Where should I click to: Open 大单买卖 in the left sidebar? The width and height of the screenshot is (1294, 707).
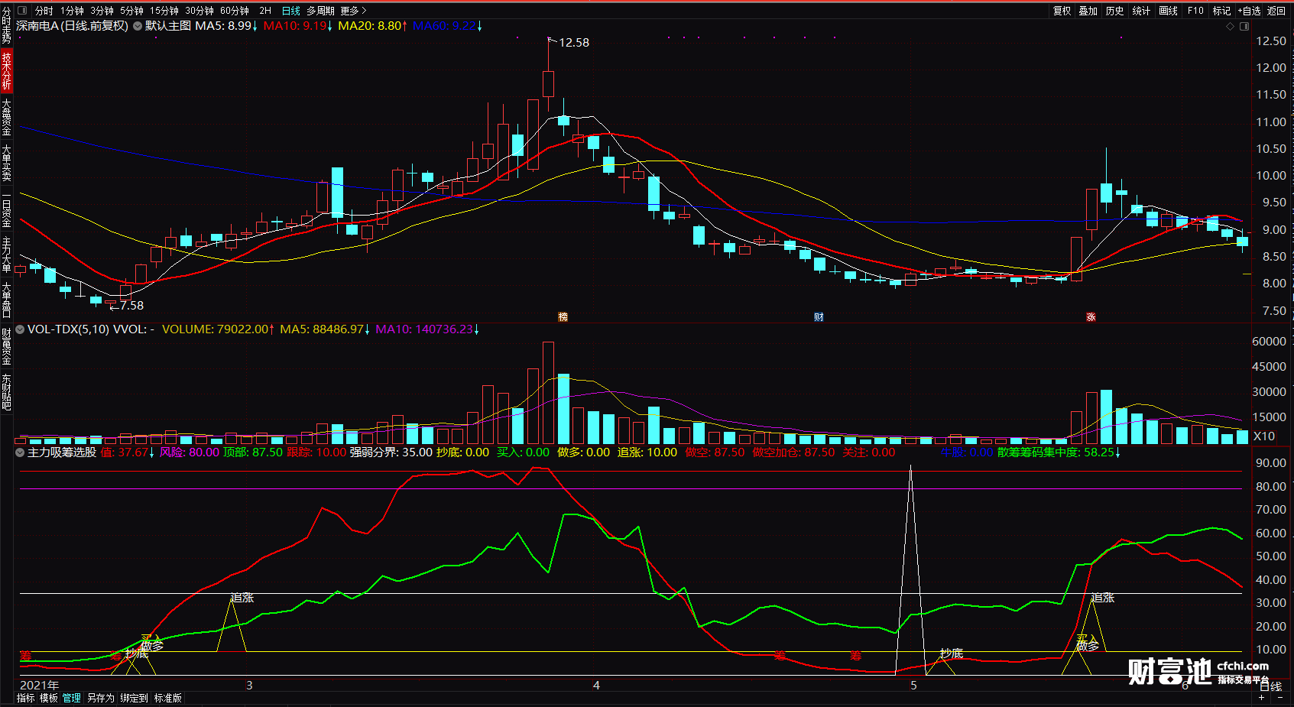tap(6, 163)
